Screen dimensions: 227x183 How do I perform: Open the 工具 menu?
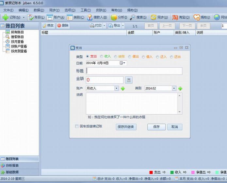(86, 10)
